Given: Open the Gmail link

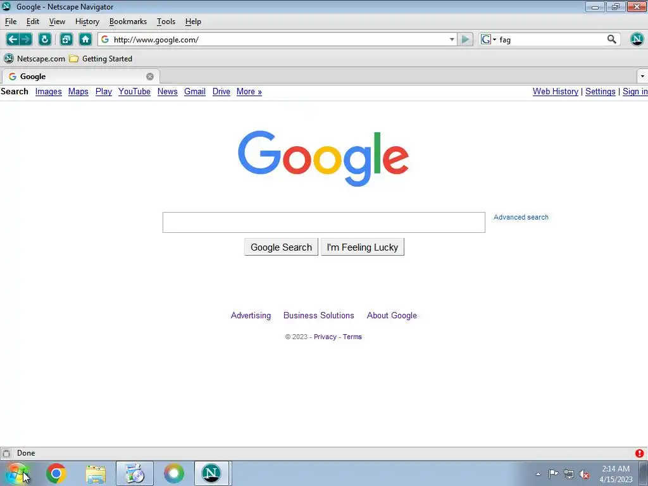Looking at the screenshot, I should [x=195, y=92].
